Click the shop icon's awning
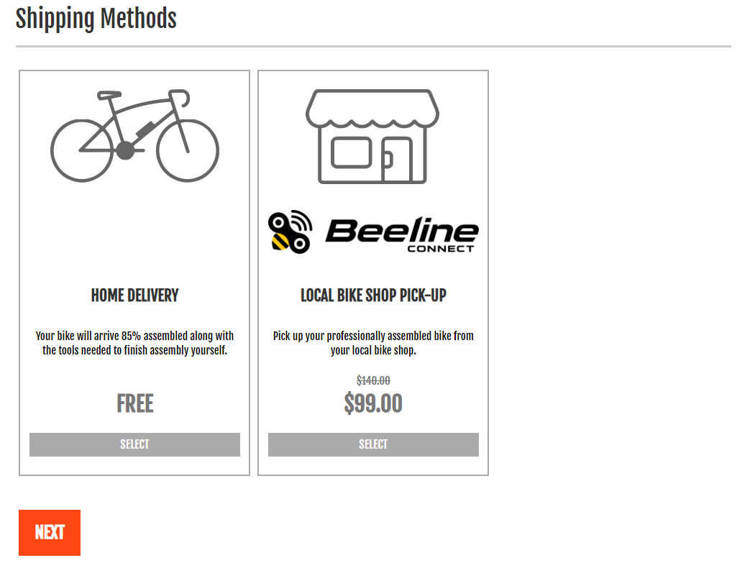This screenshot has width=737, height=563. [x=372, y=109]
